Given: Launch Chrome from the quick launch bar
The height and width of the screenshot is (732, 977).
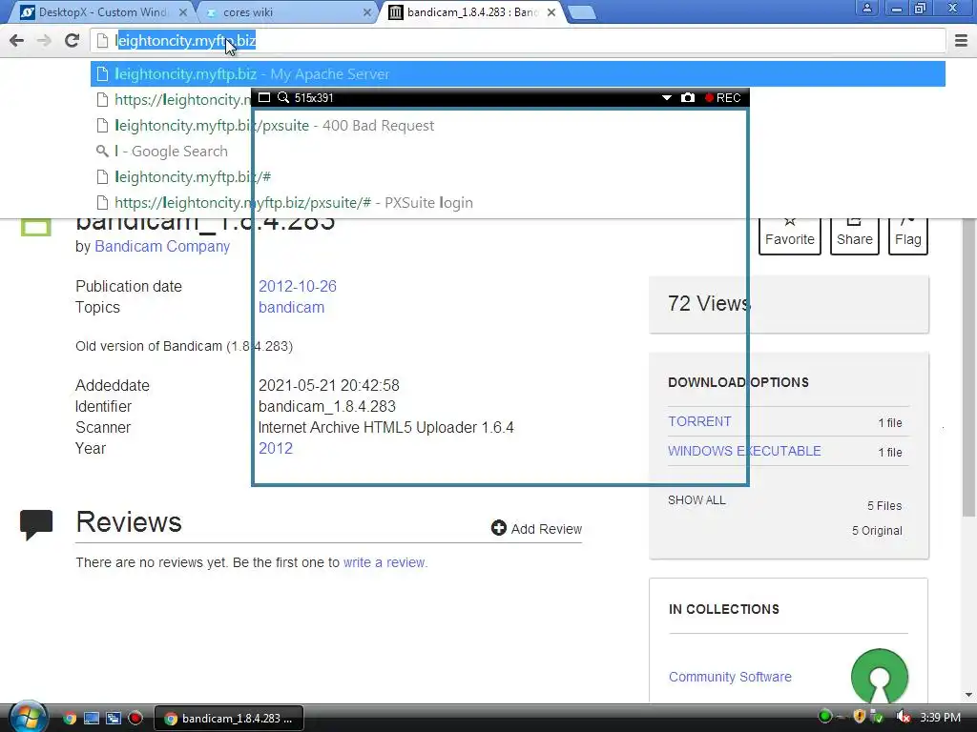Looking at the screenshot, I should tap(69, 719).
